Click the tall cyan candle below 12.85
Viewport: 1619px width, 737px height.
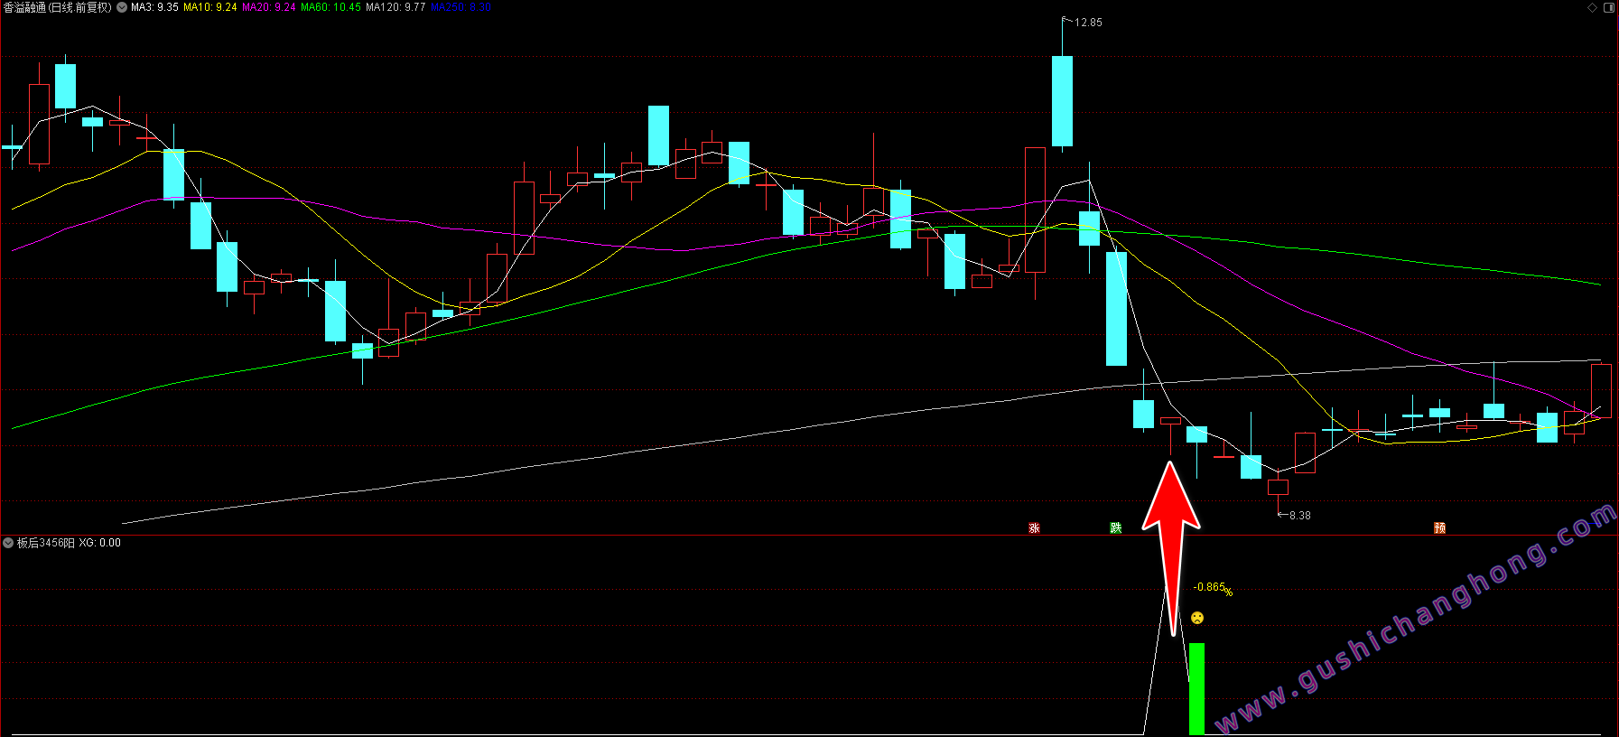pos(1062,100)
